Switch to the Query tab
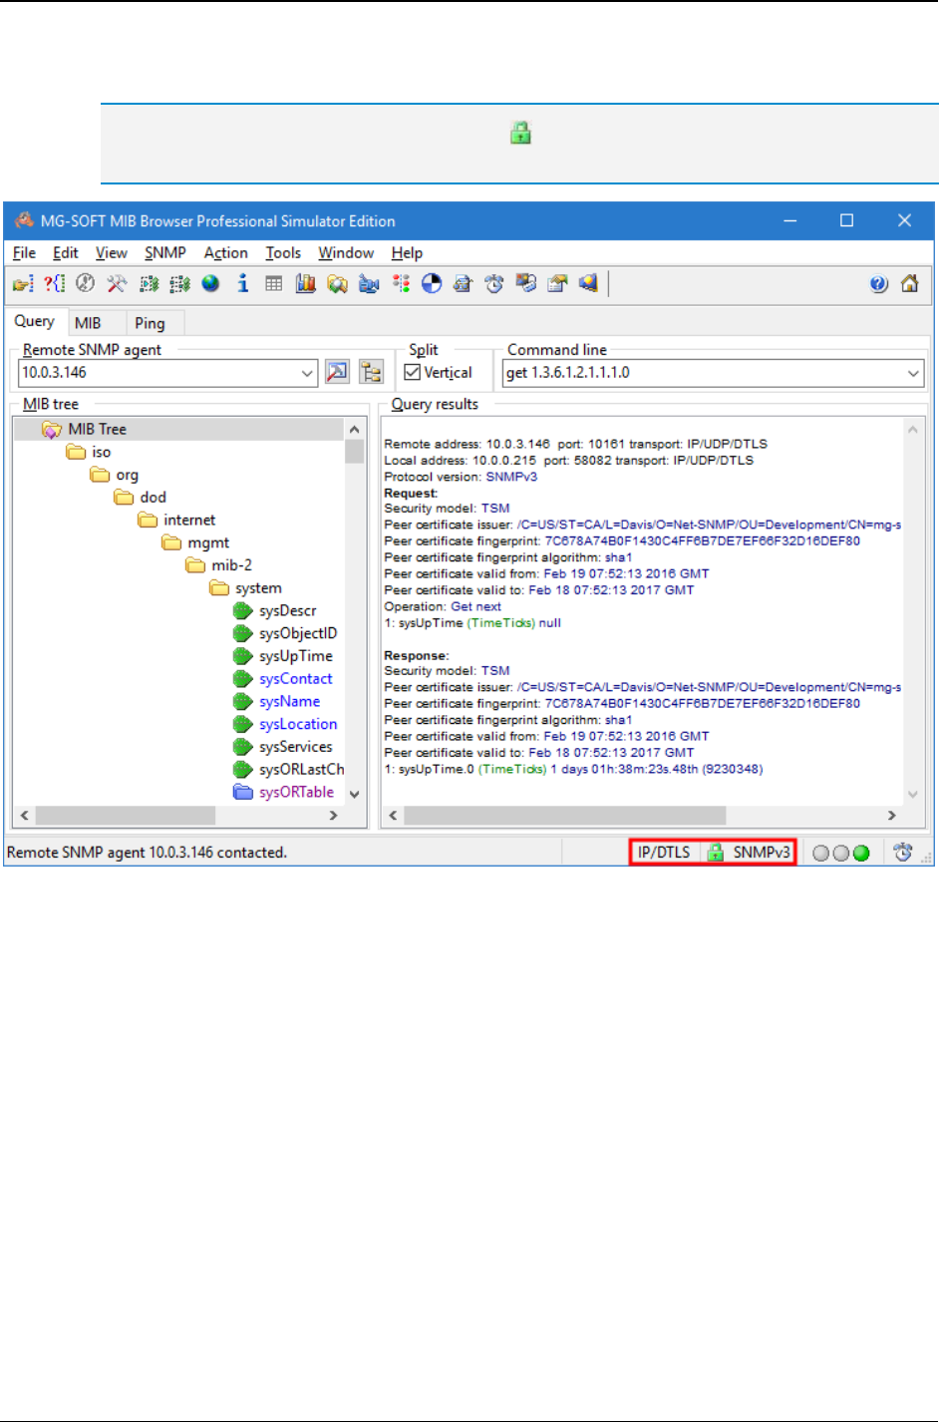 tap(35, 321)
